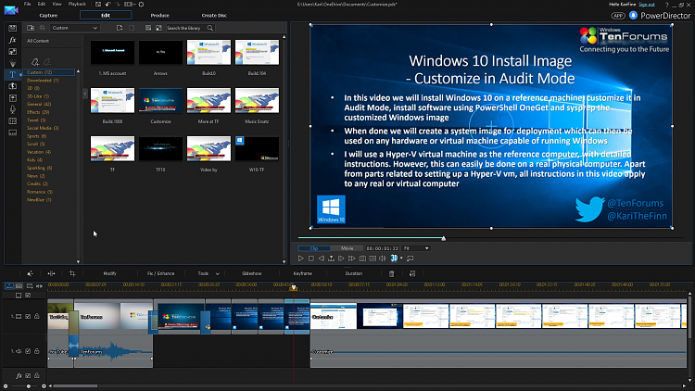695x391 pixels.
Task: Open the Edit menu
Action: (42, 4)
